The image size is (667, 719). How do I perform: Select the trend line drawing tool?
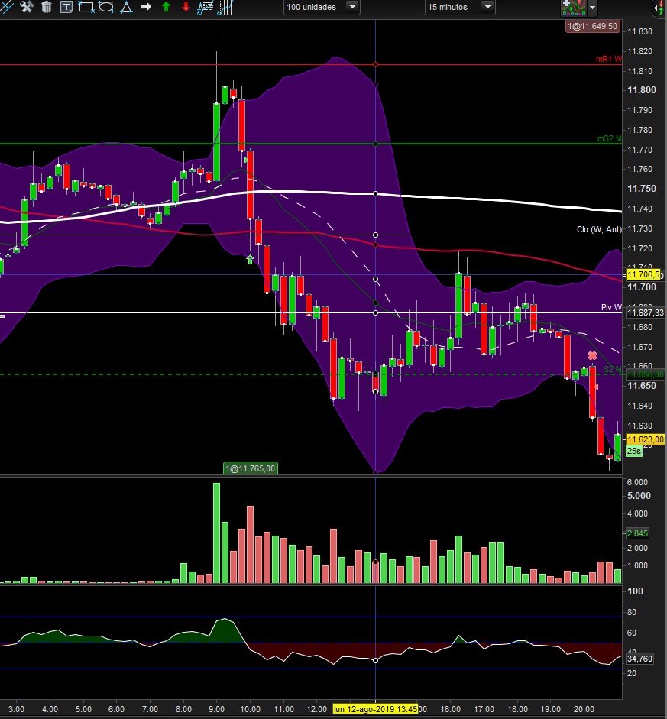click(x=6, y=7)
